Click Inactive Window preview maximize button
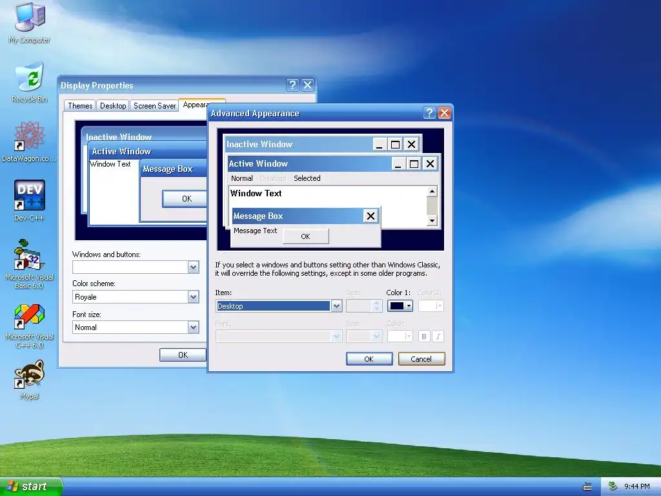This screenshot has width=661, height=496. [x=395, y=145]
